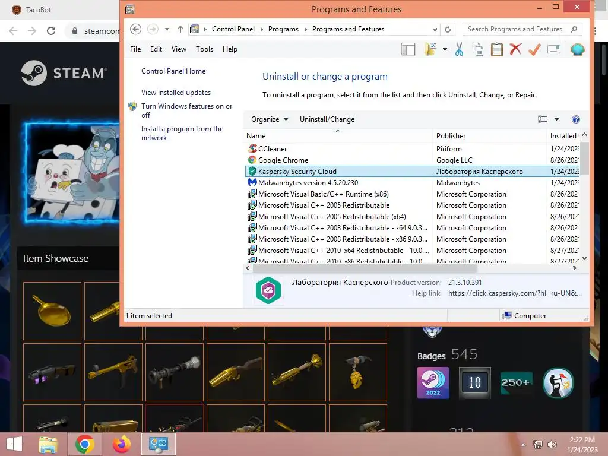608x456 pixels.
Task: Expand the view options dropdown arrow
Action: [556, 119]
